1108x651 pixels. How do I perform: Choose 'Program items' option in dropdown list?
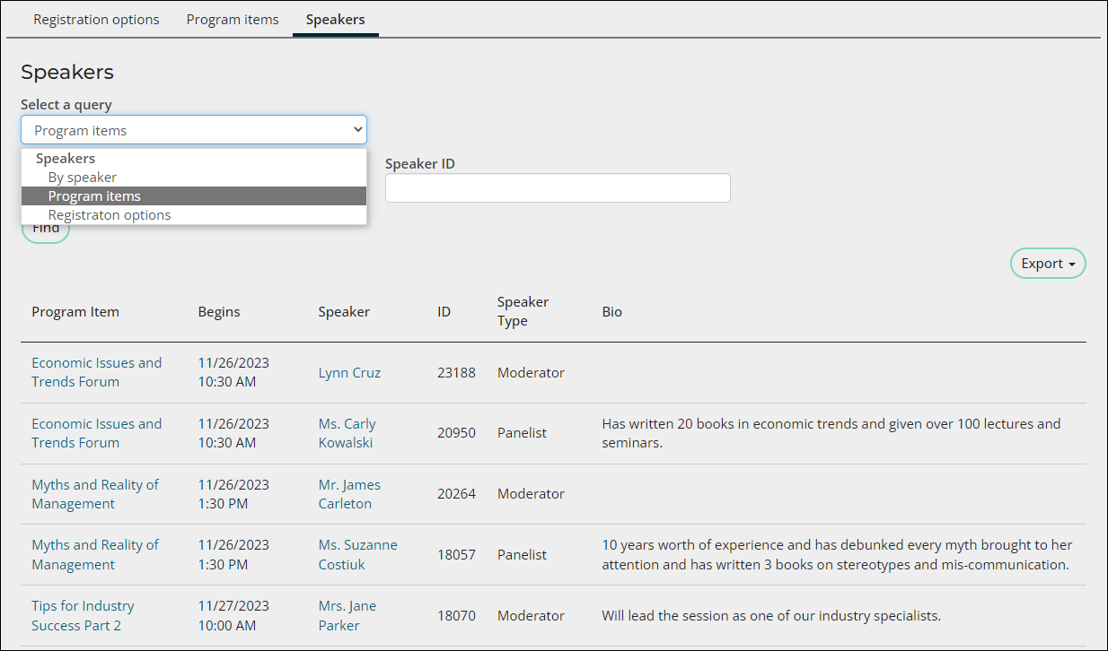pos(194,196)
